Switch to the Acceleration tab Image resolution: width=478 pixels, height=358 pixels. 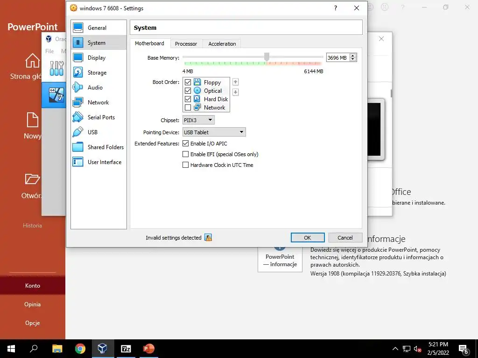coord(222,44)
